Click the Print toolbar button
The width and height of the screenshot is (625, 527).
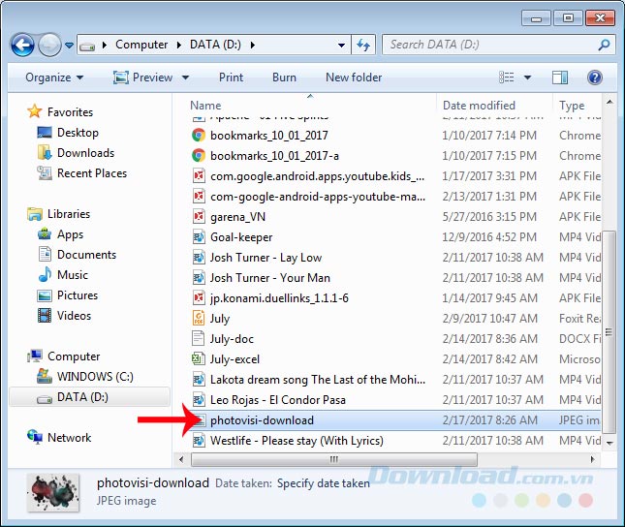point(231,77)
